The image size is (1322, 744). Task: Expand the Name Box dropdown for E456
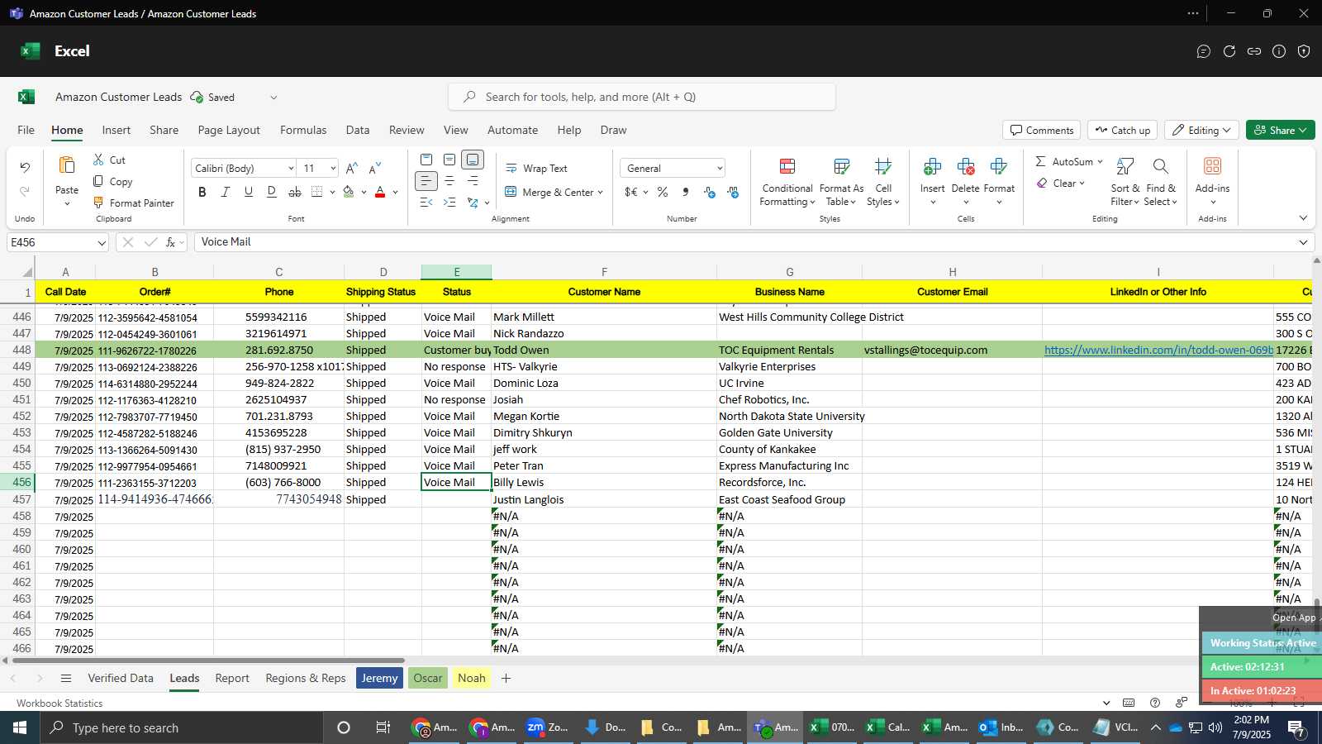click(x=102, y=243)
